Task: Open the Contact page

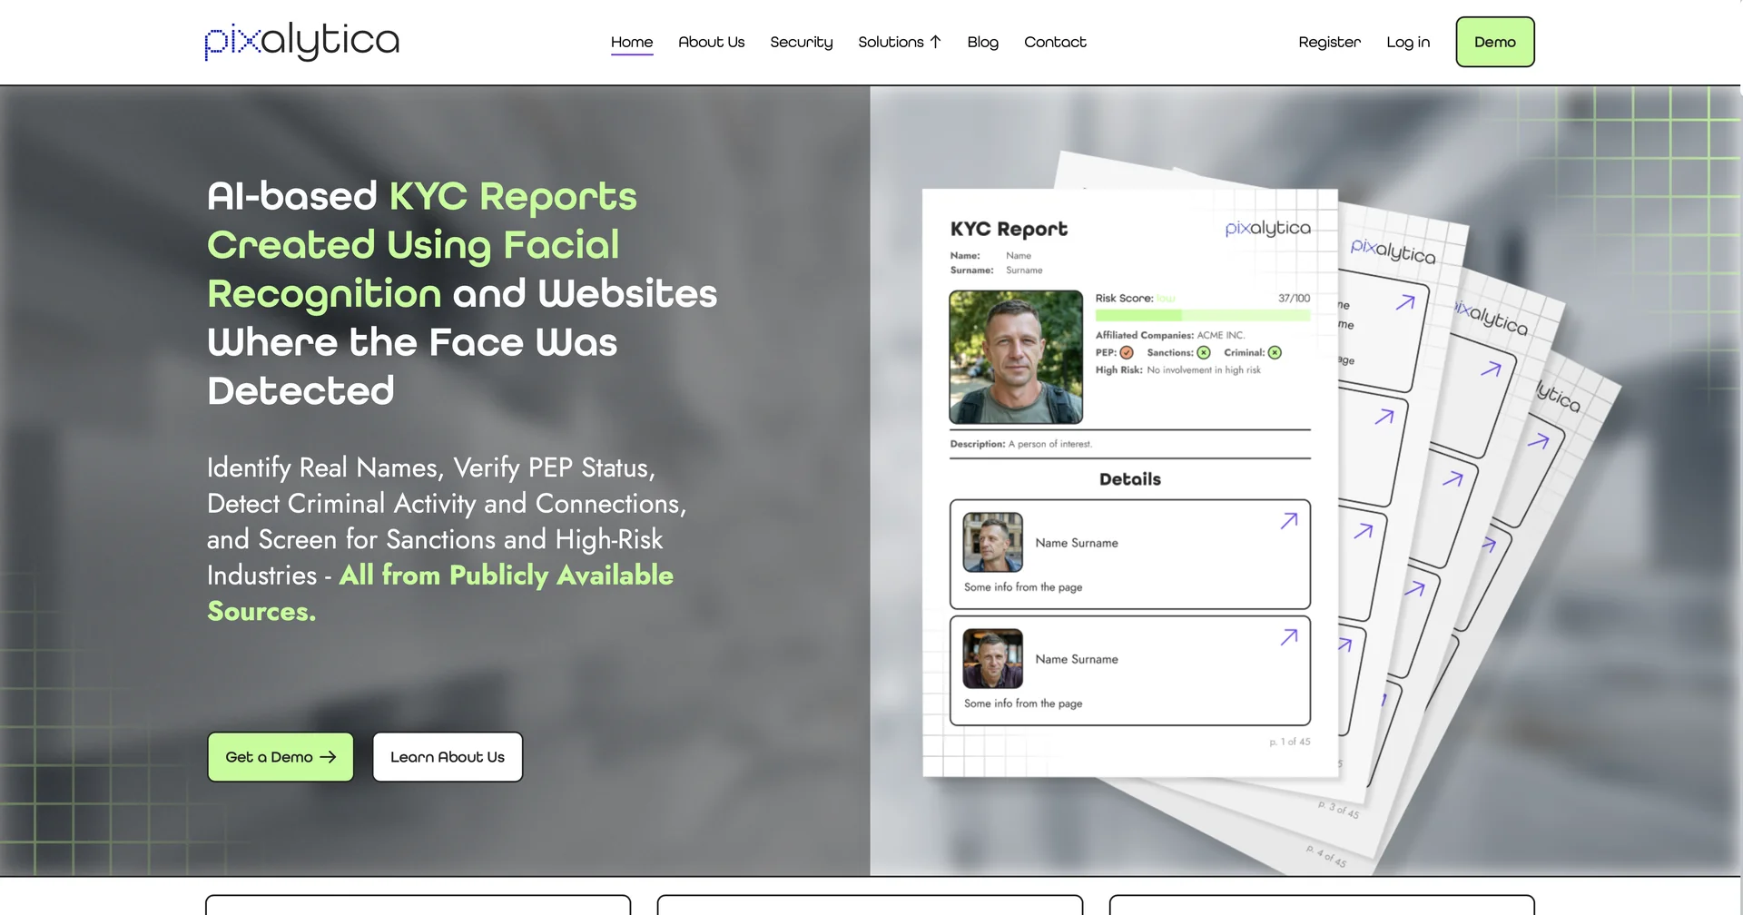Action: click(1055, 42)
